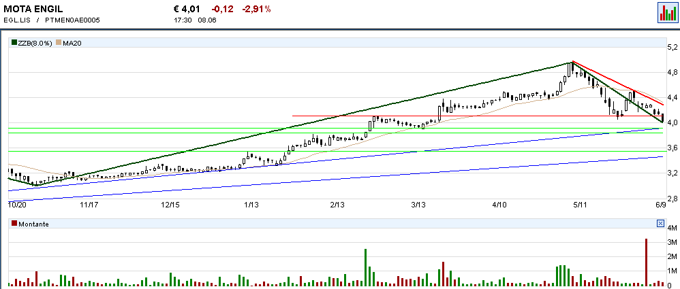Click the 4,4 price axis label
Screen dimensions: 680x289
673,97
